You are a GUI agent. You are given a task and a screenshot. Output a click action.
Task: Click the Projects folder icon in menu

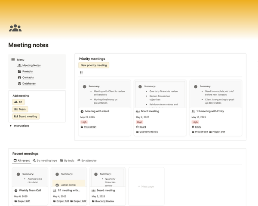19,71
